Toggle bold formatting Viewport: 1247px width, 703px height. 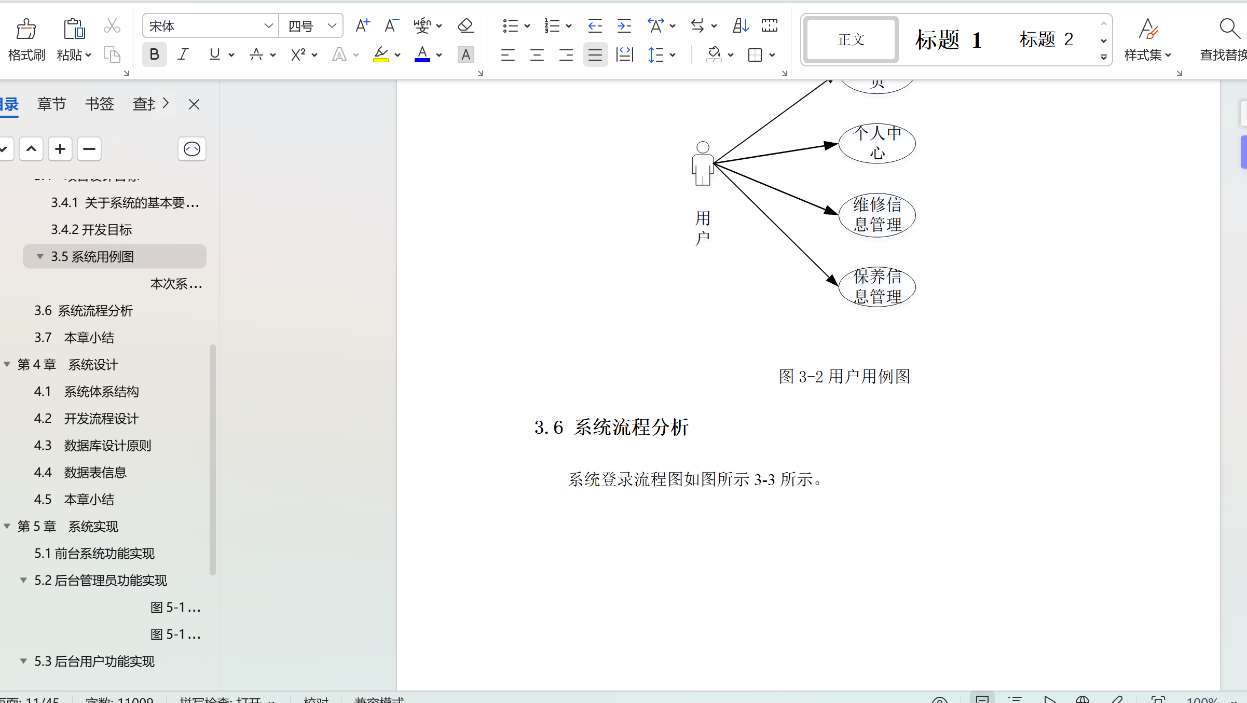click(x=154, y=54)
